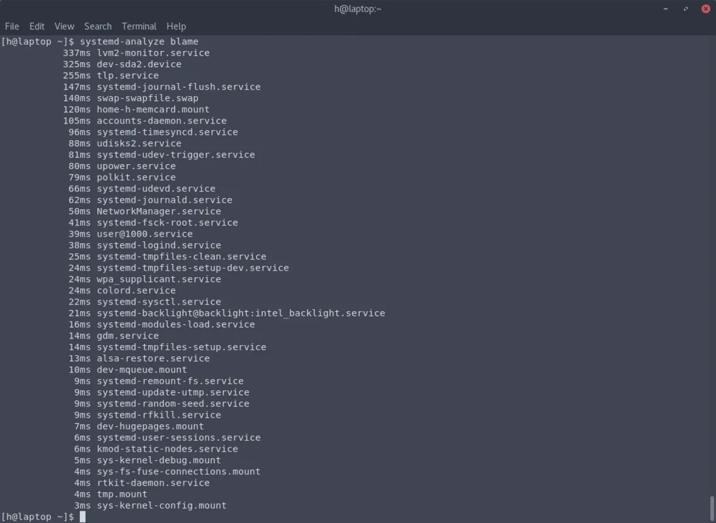This screenshot has height=523, width=716.
Task: Click systemd-remount-fs.service entry
Action: [159, 381]
